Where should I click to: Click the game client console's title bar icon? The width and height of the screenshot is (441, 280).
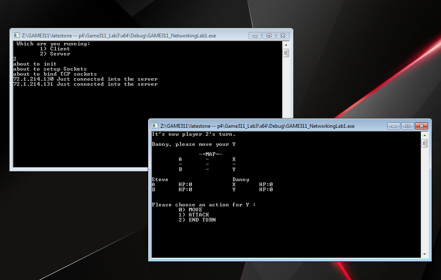point(155,126)
